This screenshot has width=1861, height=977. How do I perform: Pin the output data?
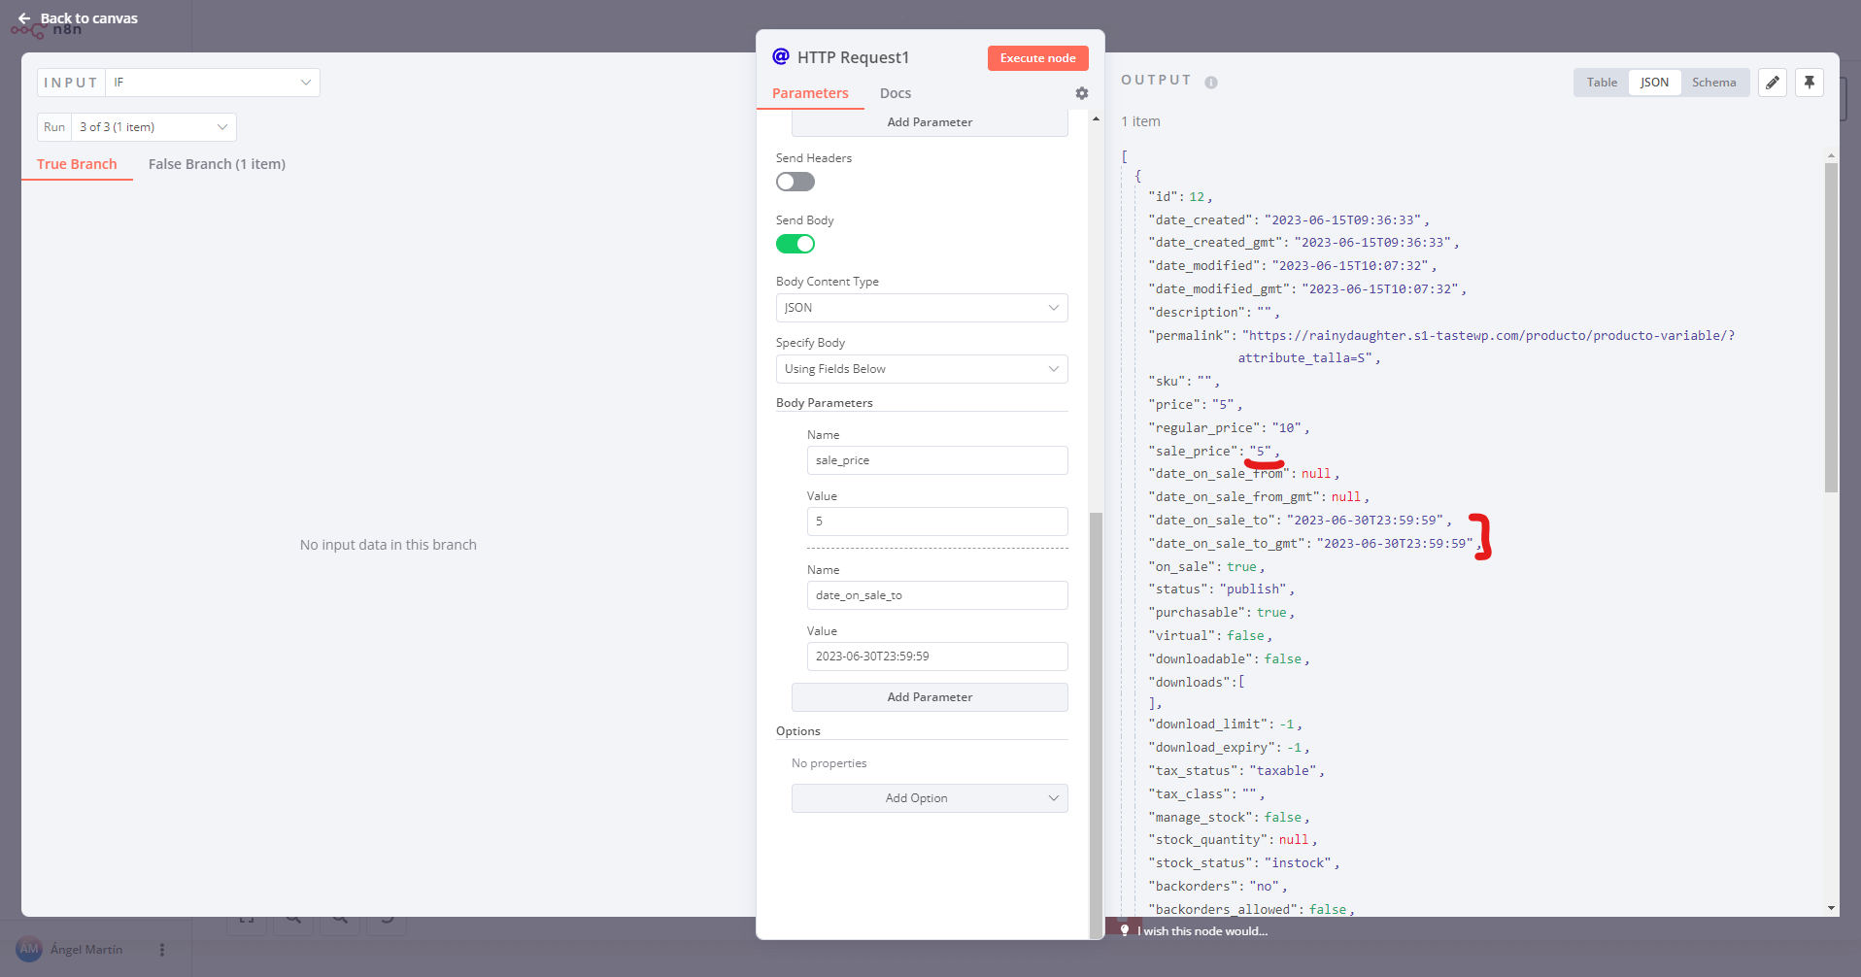pyautogui.click(x=1810, y=83)
